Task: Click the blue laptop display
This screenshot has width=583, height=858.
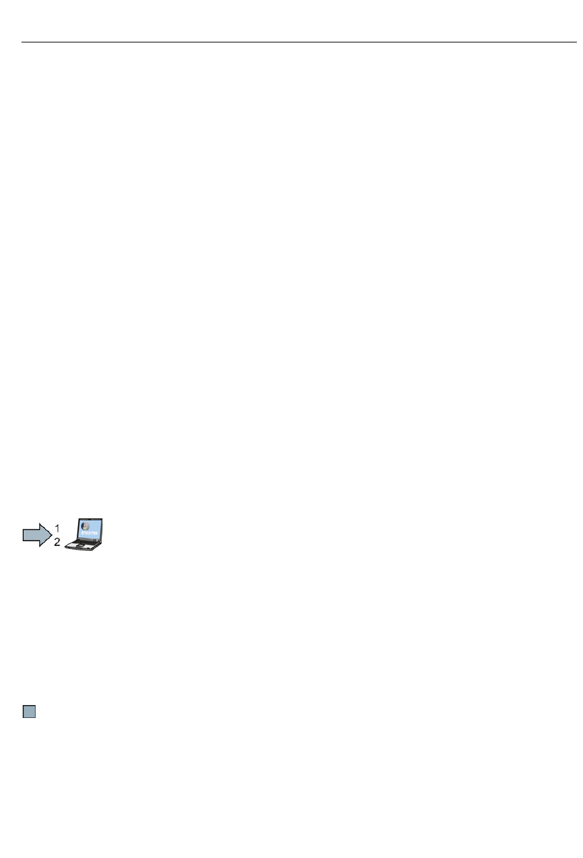Action: point(90,529)
